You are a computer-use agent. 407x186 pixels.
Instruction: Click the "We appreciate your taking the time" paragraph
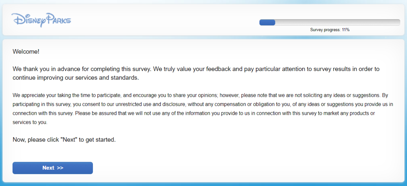tap(203, 109)
